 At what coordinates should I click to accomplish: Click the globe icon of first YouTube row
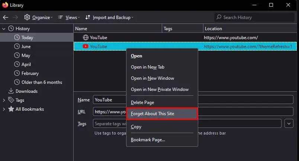tap(86, 37)
